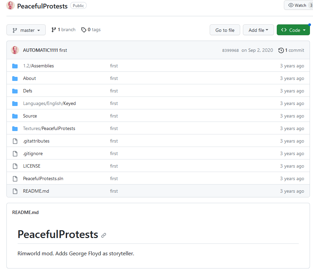The width and height of the screenshot is (313, 279).
Task: Open the Source folder
Action: tap(30, 116)
